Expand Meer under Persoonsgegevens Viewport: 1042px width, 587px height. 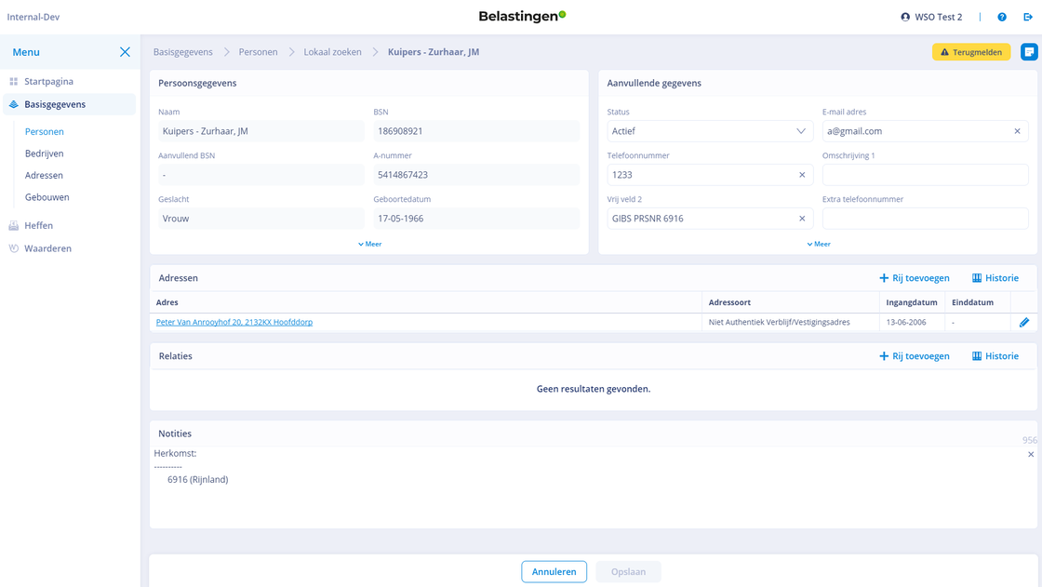click(369, 244)
